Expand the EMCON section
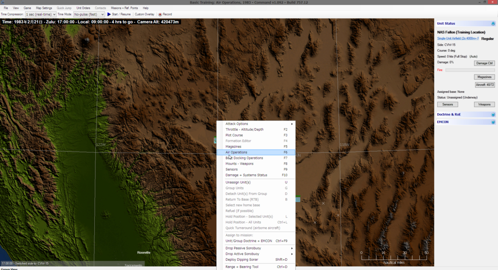The image size is (498, 270). click(493, 122)
